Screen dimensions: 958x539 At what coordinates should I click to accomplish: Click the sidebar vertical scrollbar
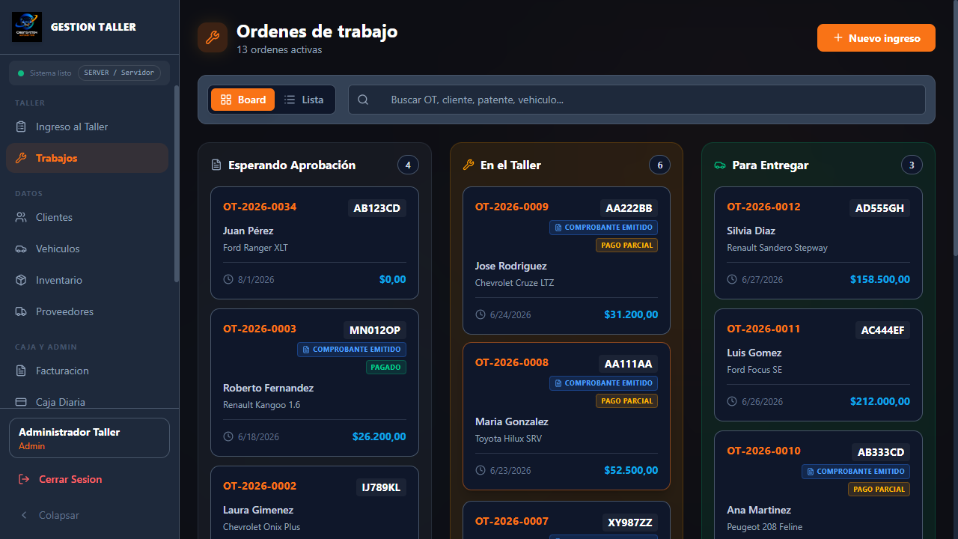[176, 183]
